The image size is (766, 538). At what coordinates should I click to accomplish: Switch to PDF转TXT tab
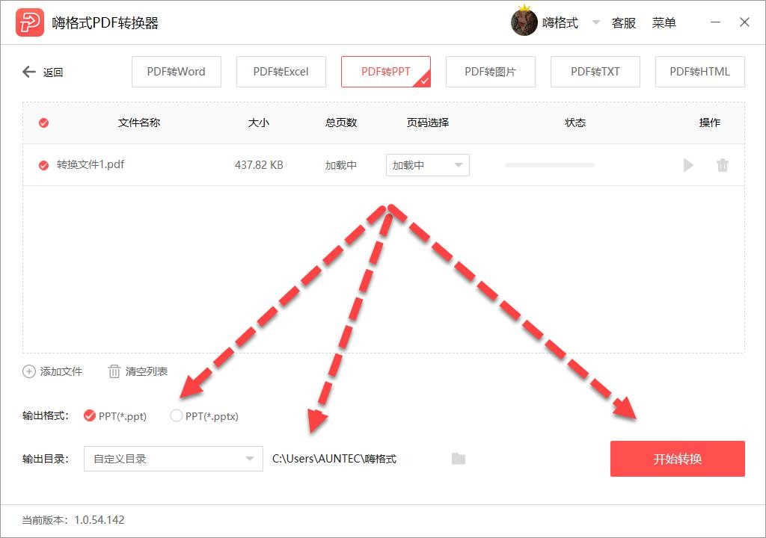[x=595, y=72]
